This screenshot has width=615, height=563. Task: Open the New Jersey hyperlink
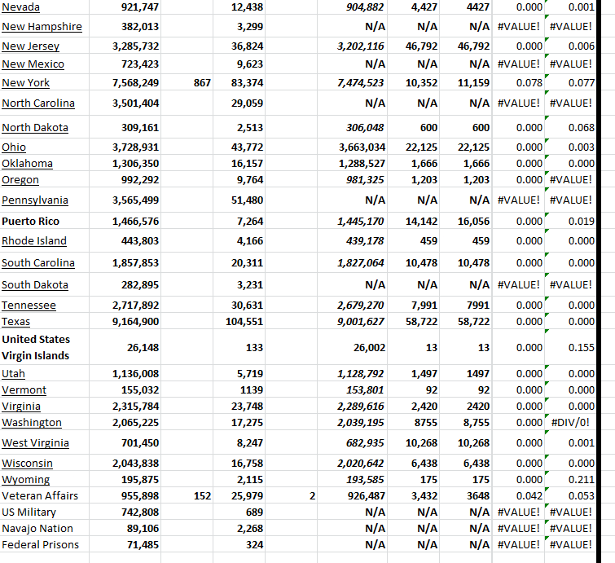pyautogui.click(x=30, y=47)
